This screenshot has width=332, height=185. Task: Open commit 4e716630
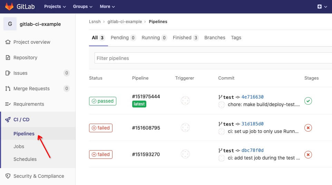tap(252, 97)
